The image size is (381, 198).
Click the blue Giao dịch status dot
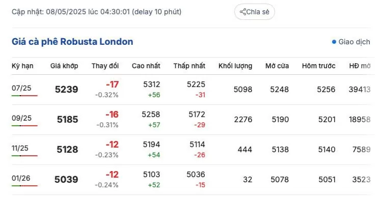334,42
